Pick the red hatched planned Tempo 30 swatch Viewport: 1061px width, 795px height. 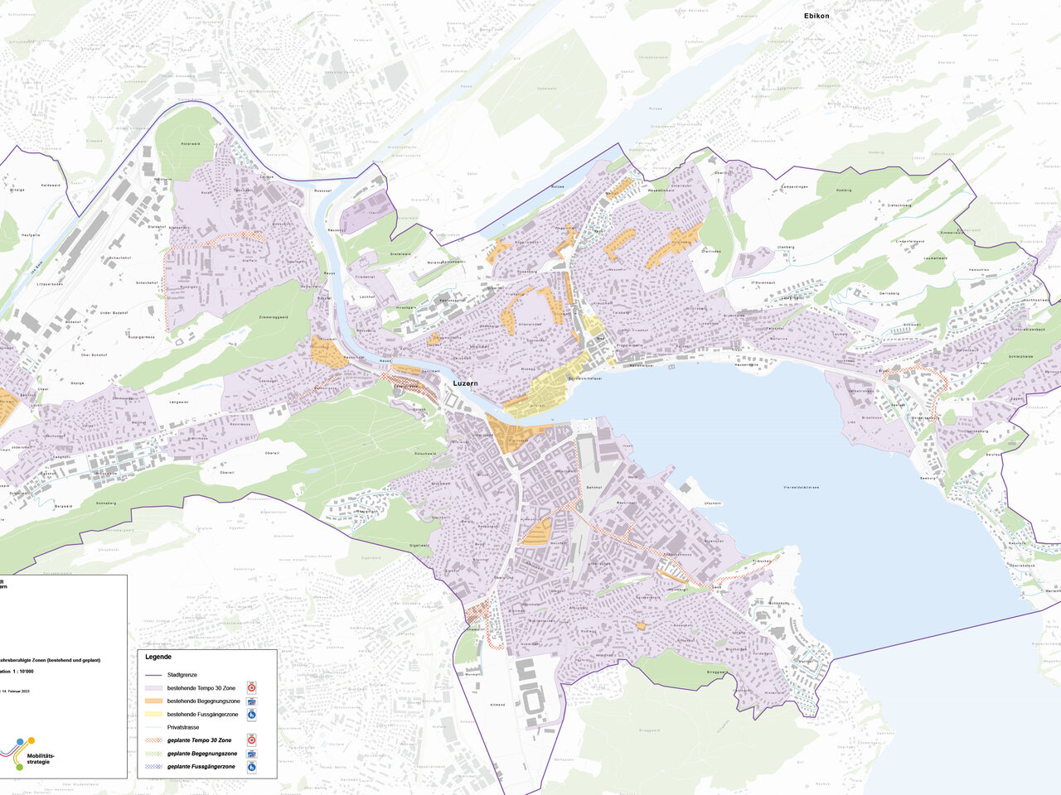153,740
